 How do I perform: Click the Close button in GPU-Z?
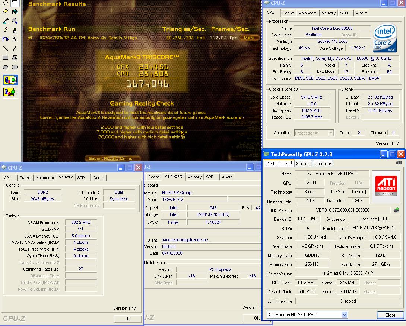(x=390, y=315)
